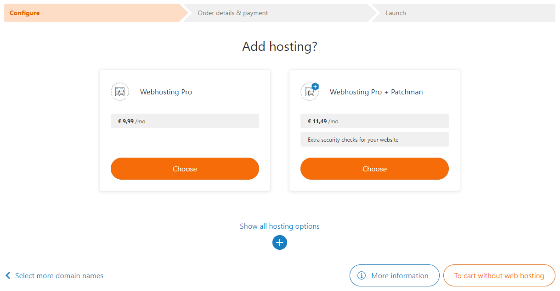
Task: Click the Webhosting Pro + Patchman server icon
Action: click(310, 92)
